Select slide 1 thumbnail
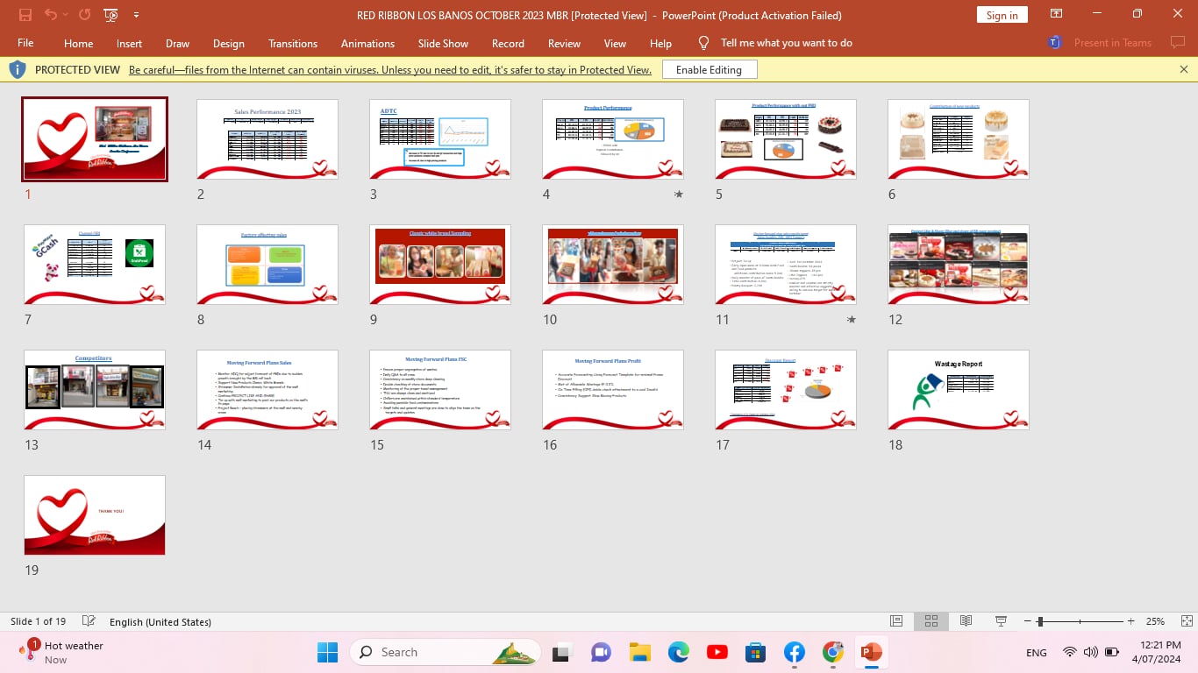 pyautogui.click(x=95, y=139)
